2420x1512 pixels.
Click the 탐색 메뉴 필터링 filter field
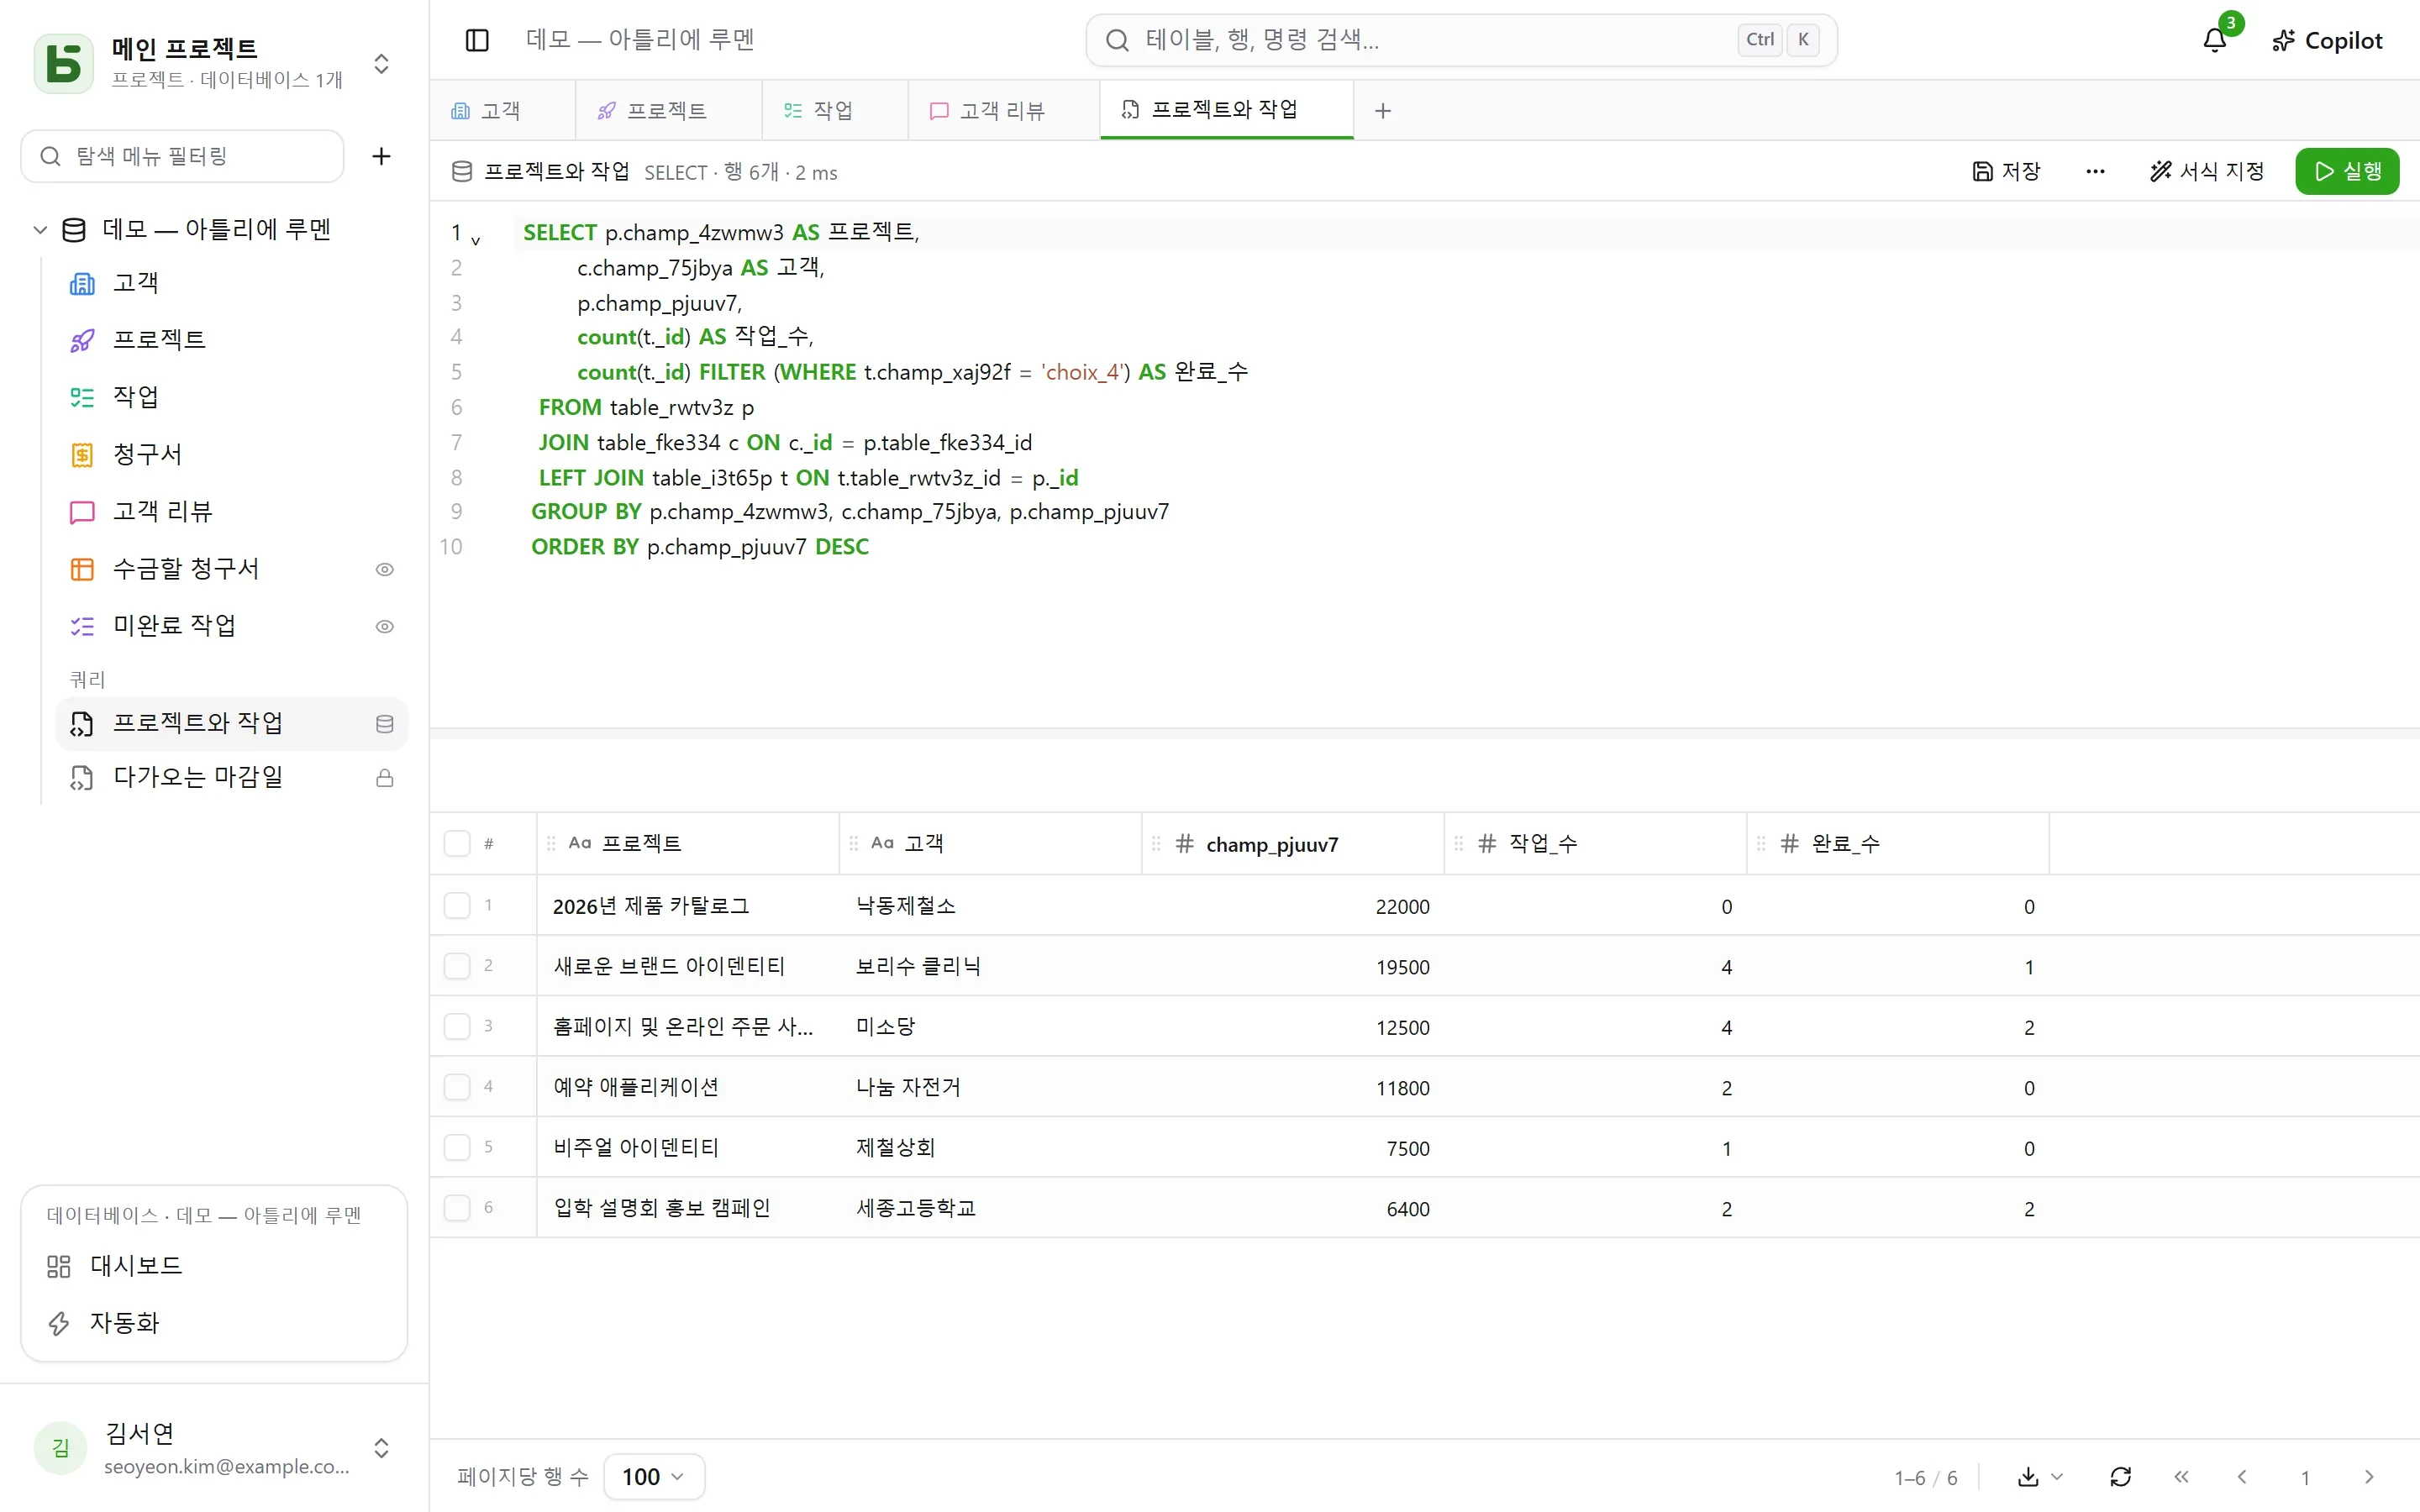point(183,156)
